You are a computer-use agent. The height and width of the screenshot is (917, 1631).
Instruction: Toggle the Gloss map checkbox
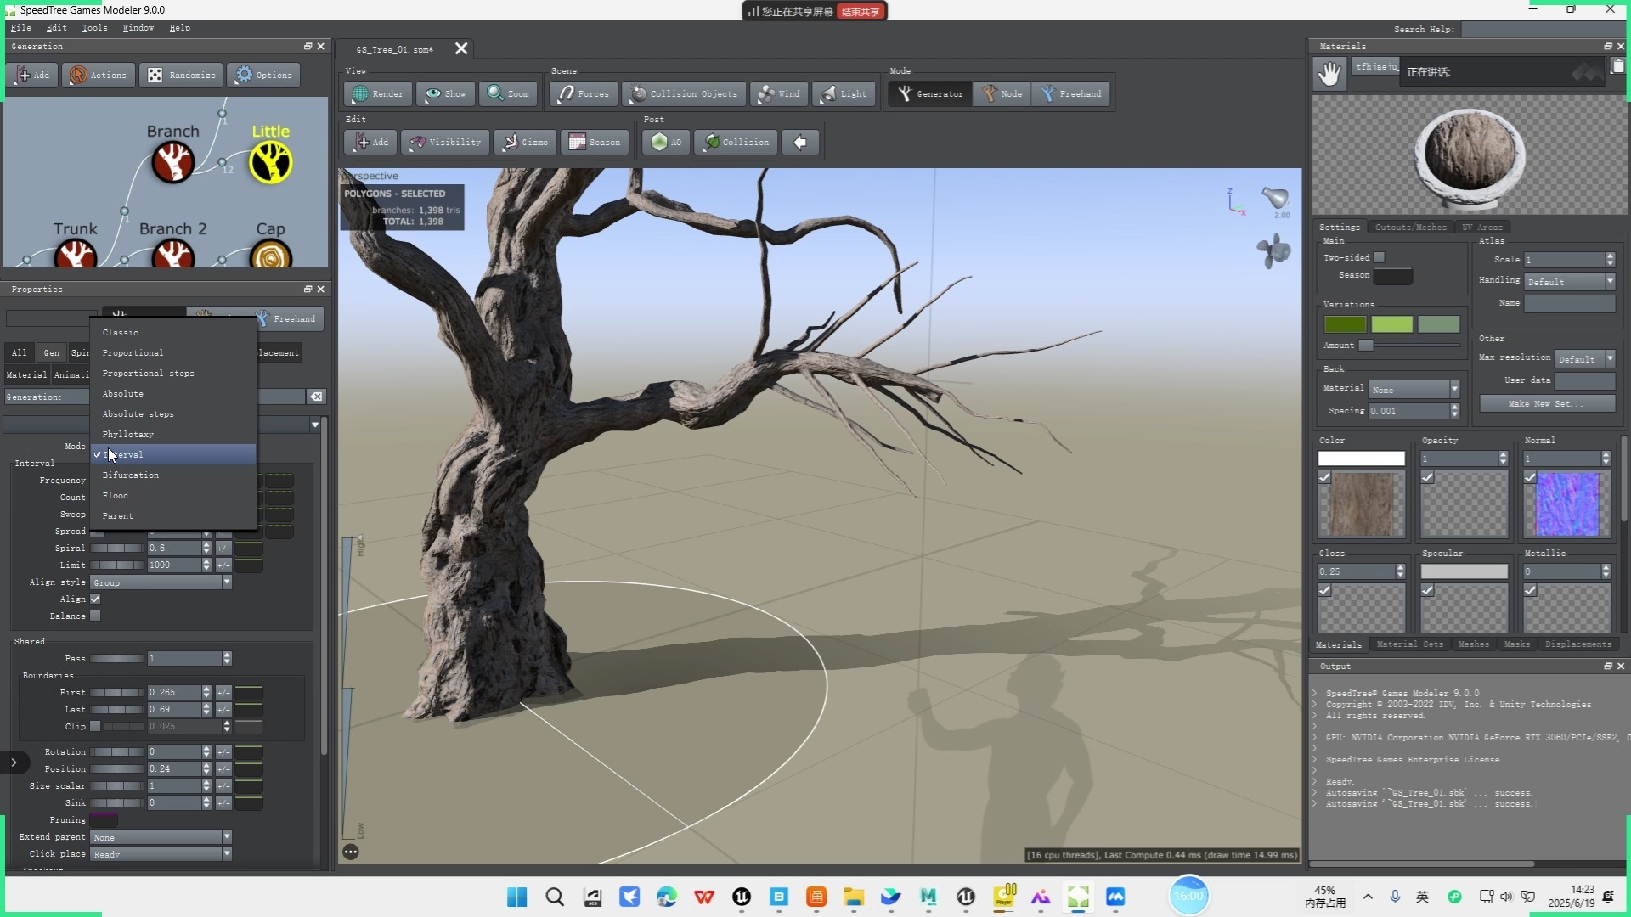coord(1324,590)
